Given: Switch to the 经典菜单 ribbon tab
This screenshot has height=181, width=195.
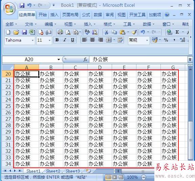Looking at the screenshot, I should click(27, 15).
